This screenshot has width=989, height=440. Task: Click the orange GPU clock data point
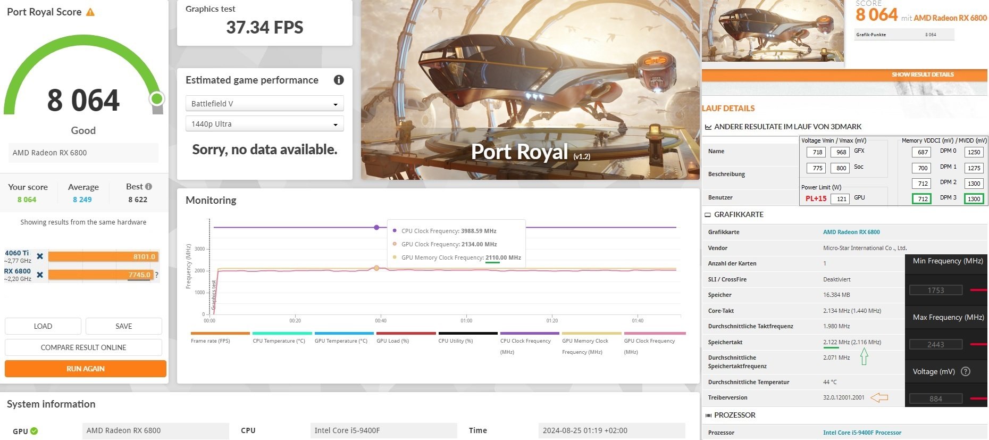376,268
